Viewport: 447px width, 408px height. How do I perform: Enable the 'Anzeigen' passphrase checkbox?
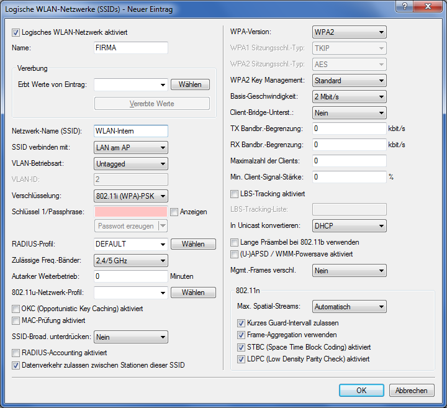click(174, 212)
